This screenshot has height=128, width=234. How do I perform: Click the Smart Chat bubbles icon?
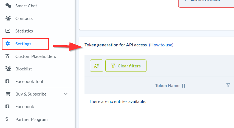[8, 6]
